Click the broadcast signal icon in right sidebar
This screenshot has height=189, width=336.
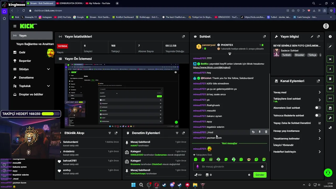[330, 98]
